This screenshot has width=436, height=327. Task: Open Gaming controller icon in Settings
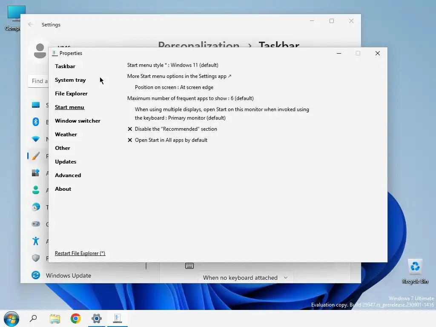click(36, 224)
